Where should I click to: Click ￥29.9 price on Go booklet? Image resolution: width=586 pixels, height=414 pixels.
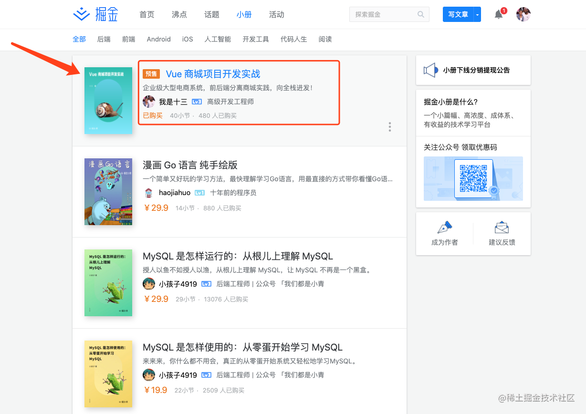[156, 208]
